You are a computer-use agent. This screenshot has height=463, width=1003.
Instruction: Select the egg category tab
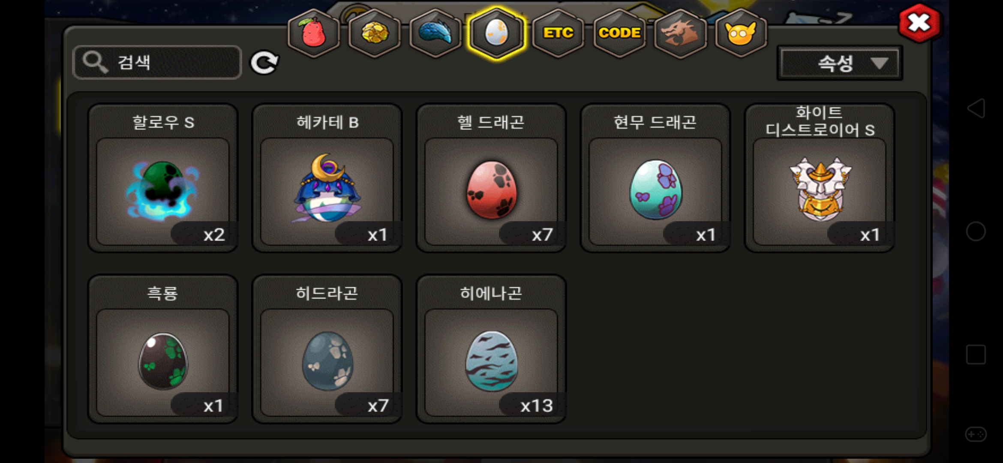pyautogui.click(x=496, y=33)
